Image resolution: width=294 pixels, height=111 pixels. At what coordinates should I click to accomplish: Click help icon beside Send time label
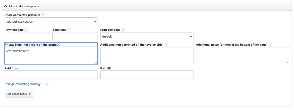tap(69, 30)
